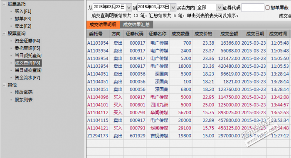Switch to 成交结果汇总 tab
This screenshot has height=158, width=291.
(136, 24)
